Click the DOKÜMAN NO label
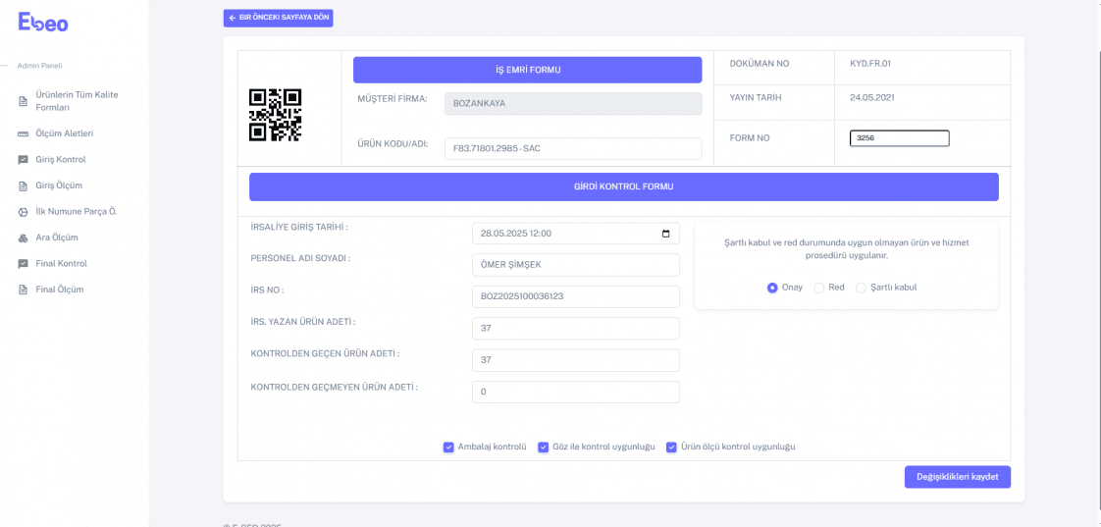 pyautogui.click(x=760, y=63)
